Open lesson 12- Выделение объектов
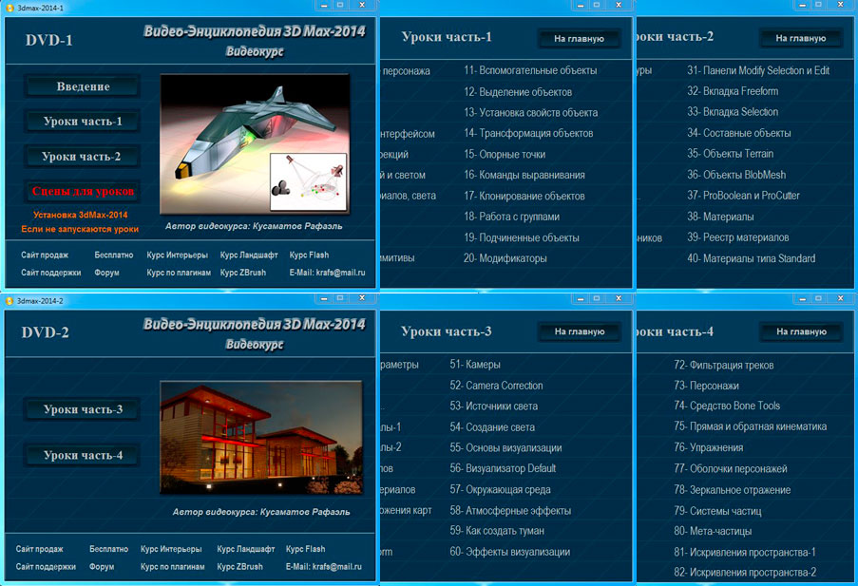Viewport: 858px width, 586px height. [x=518, y=92]
